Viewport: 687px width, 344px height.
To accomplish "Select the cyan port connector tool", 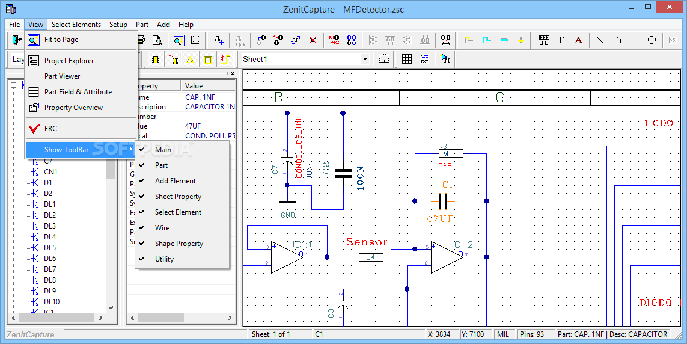I will coord(504,40).
